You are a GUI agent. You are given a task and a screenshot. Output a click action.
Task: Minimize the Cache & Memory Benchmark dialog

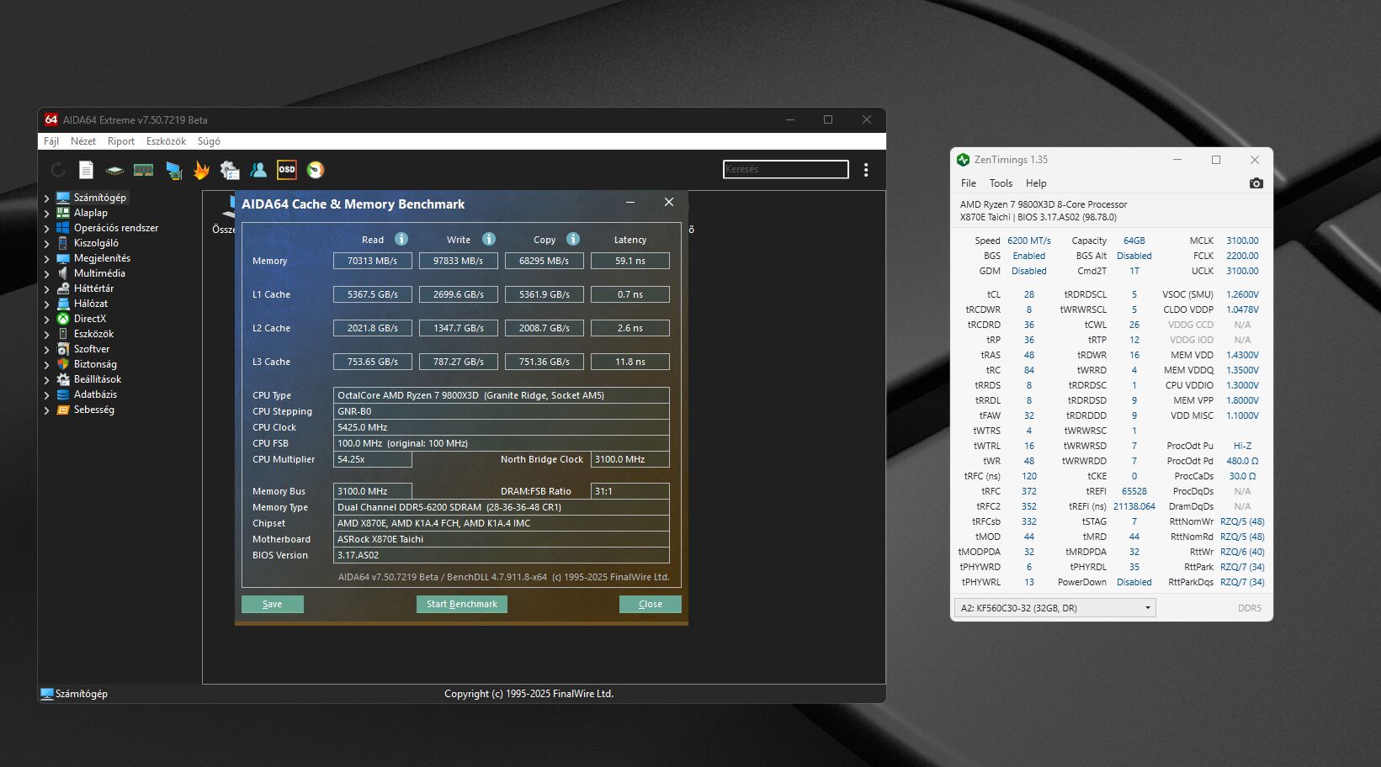pyautogui.click(x=630, y=202)
